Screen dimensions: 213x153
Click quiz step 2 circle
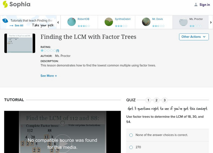click(x=156, y=100)
